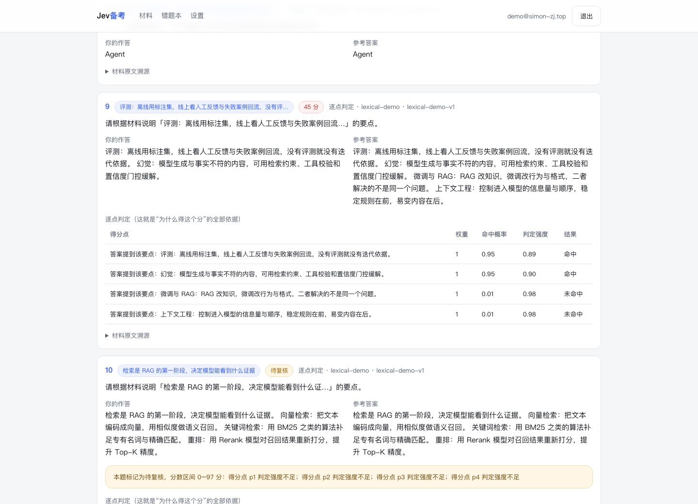698x504 pixels.
Task: Go to the 材料 menu
Action: pos(145,16)
